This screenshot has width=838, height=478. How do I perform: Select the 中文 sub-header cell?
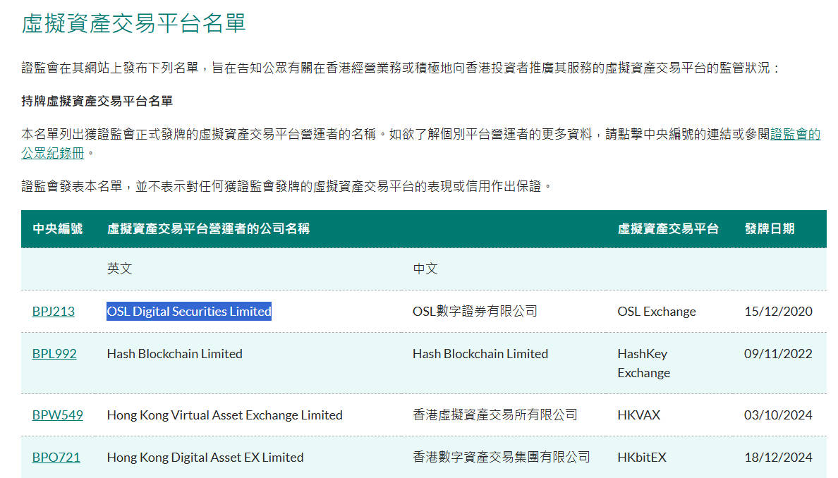tap(425, 269)
